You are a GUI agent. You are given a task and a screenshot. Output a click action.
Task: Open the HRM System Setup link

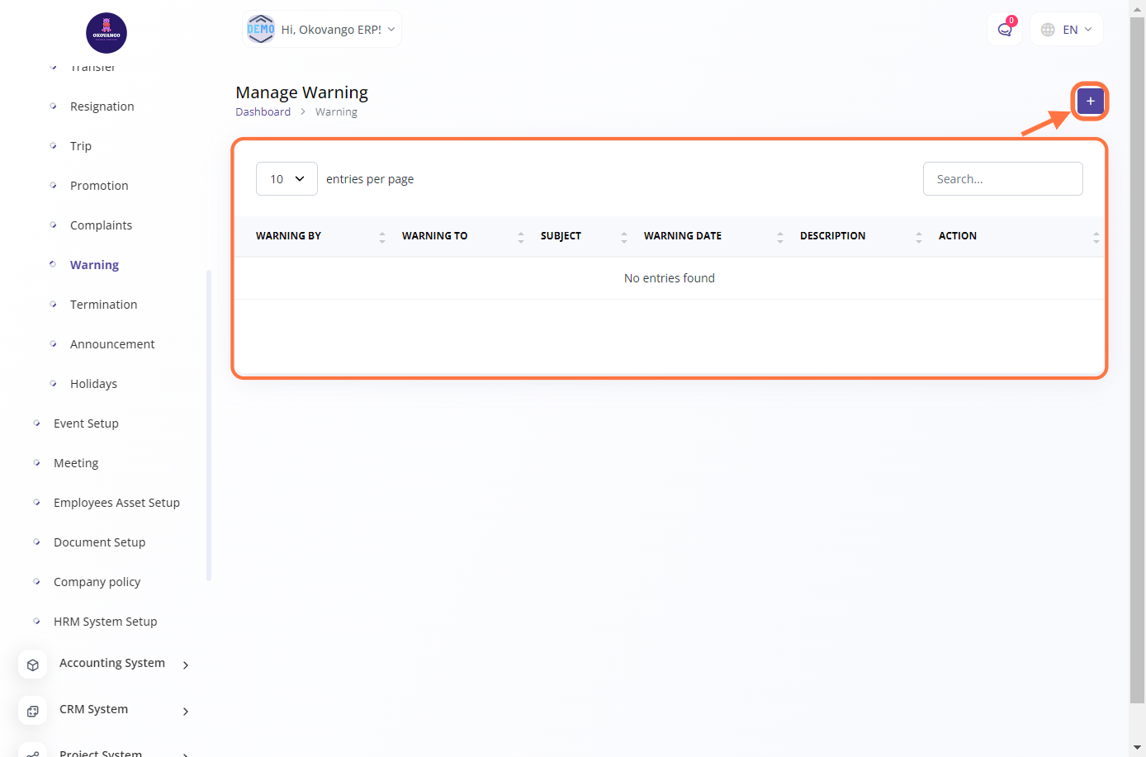[105, 622]
